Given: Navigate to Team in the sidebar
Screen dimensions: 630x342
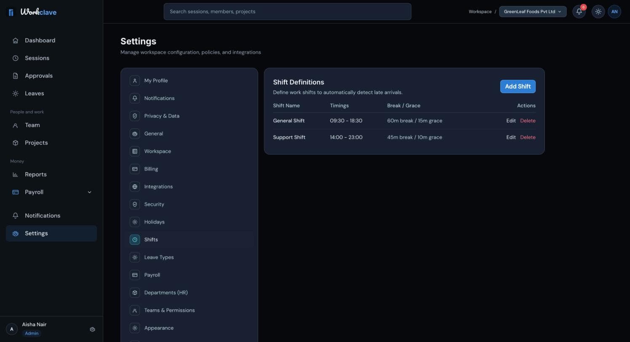Looking at the screenshot, I should pos(51,125).
